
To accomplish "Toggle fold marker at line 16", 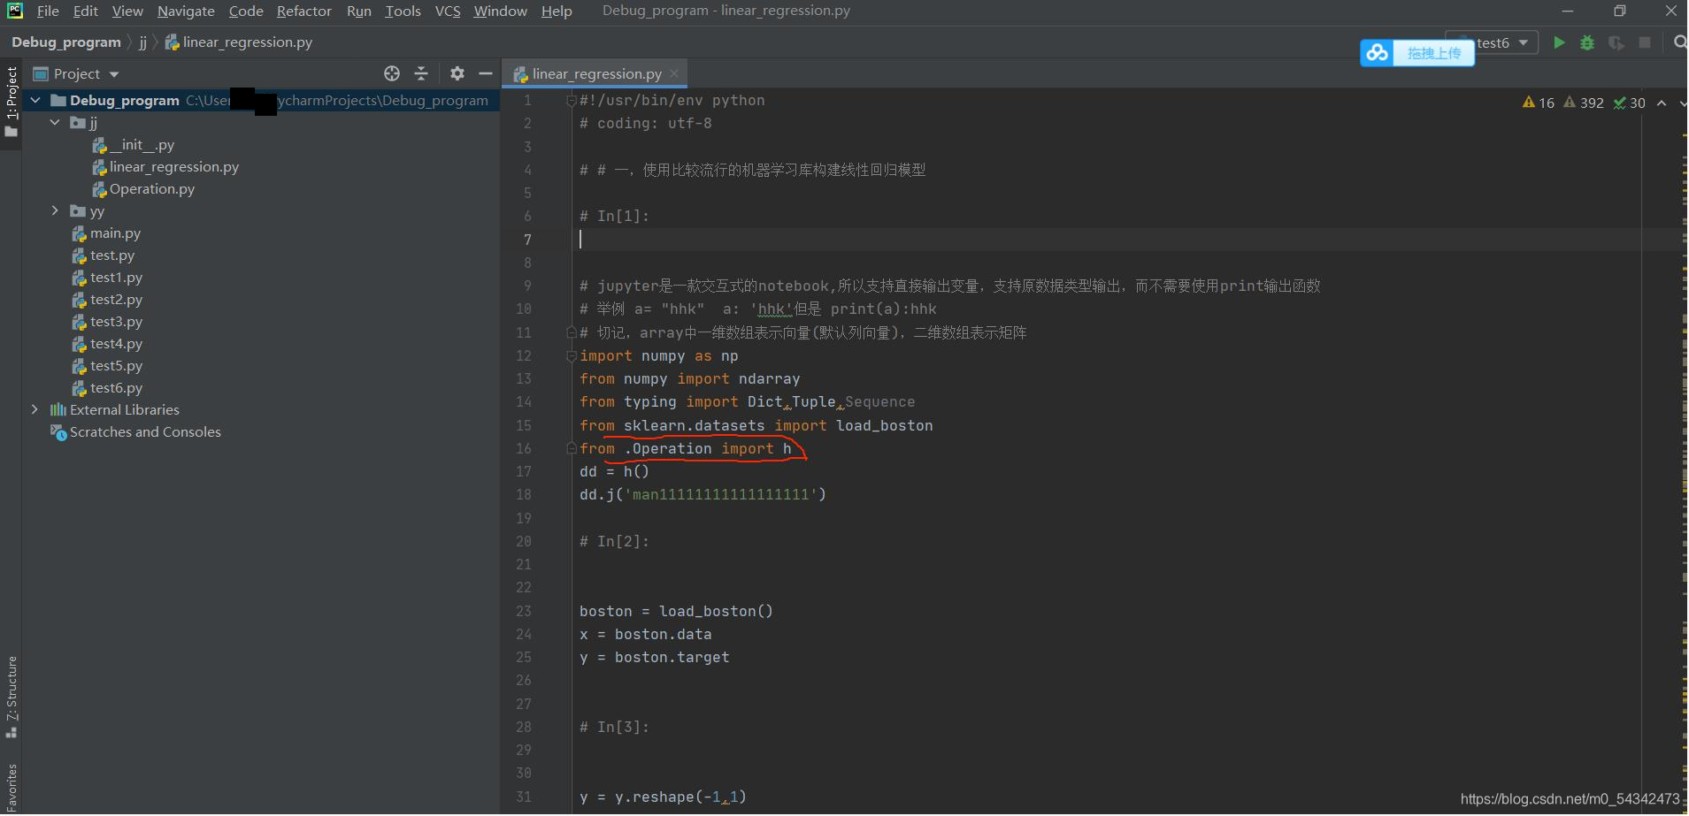I will 572,449.
